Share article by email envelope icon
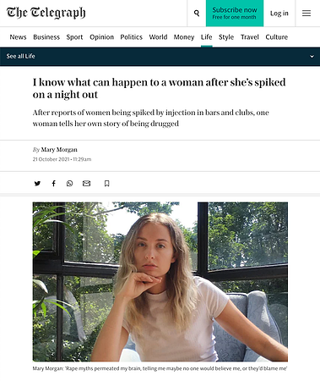Screen dimensions: 320x381 (x=86, y=184)
